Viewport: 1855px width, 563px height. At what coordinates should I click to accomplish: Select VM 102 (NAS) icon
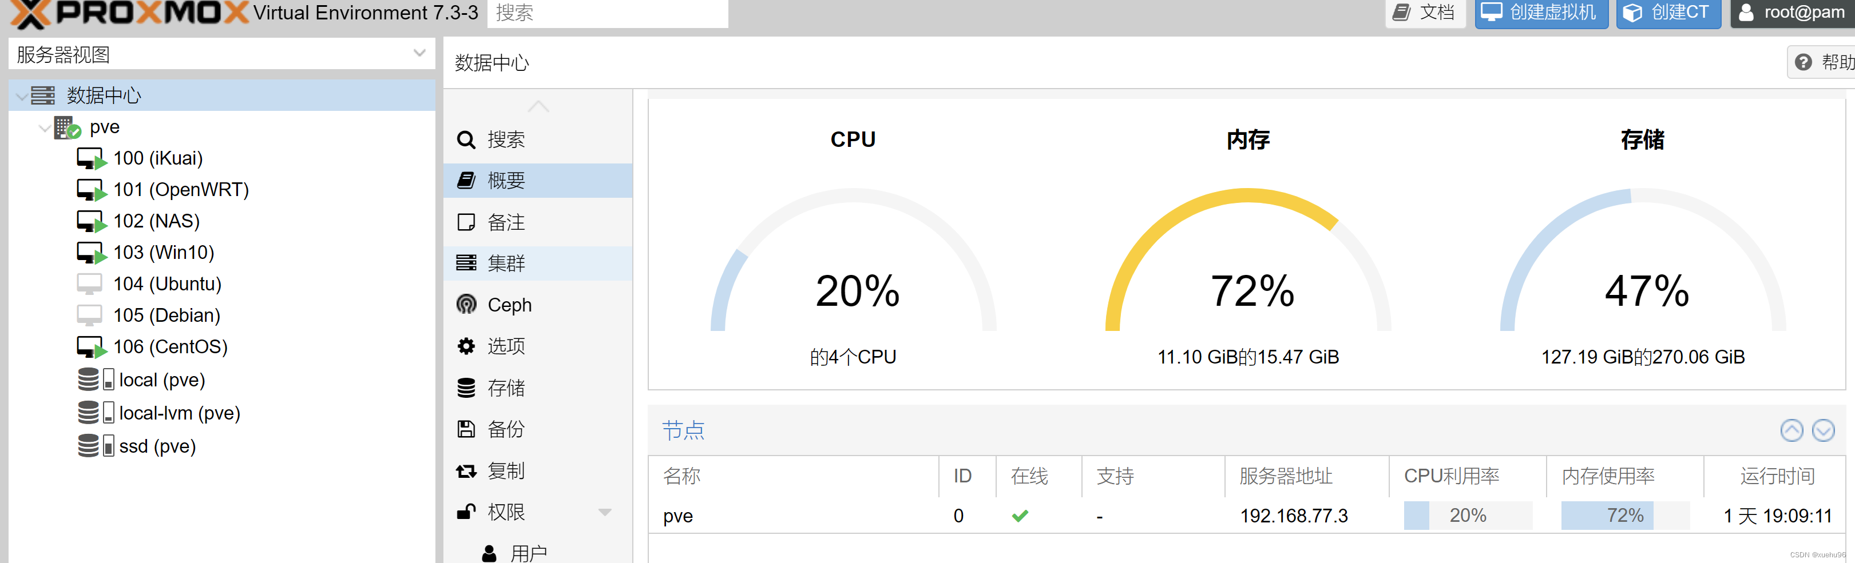92,221
